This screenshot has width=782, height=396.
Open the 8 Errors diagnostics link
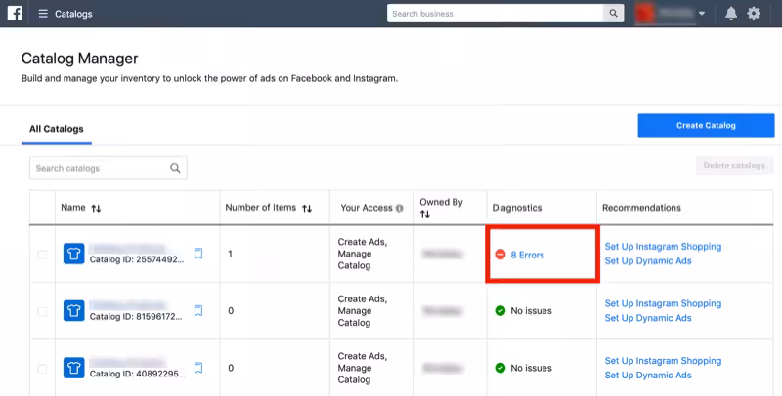[x=527, y=255]
